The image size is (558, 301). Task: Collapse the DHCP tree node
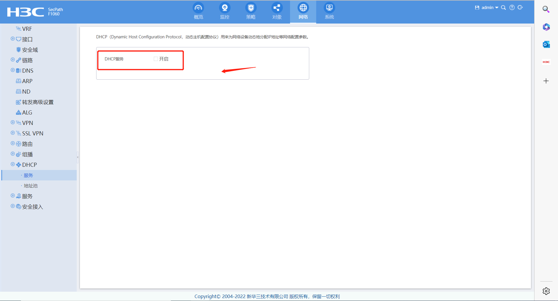(12, 164)
